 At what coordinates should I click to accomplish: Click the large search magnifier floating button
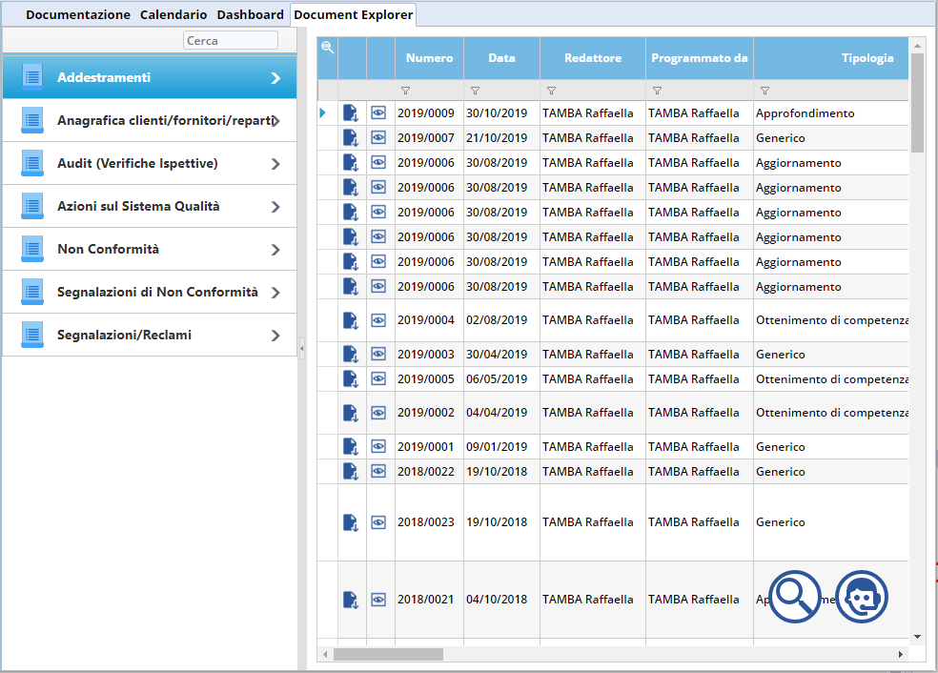795,597
